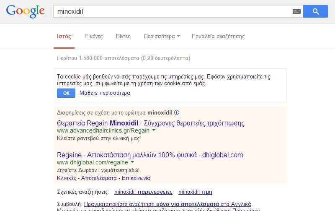Search related minoxidil παρενεργειες

(x=143, y=192)
